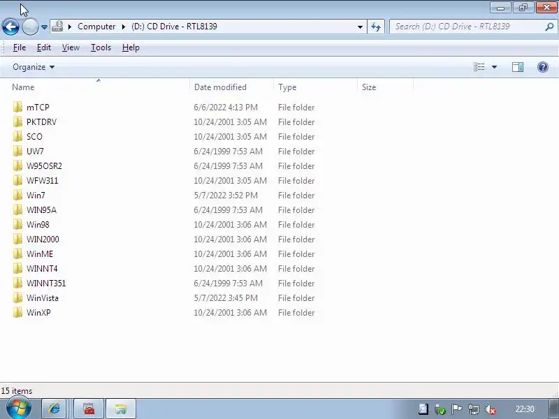Select the WINNT4 folder icon
The height and width of the screenshot is (419, 559).
tap(17, 268)
